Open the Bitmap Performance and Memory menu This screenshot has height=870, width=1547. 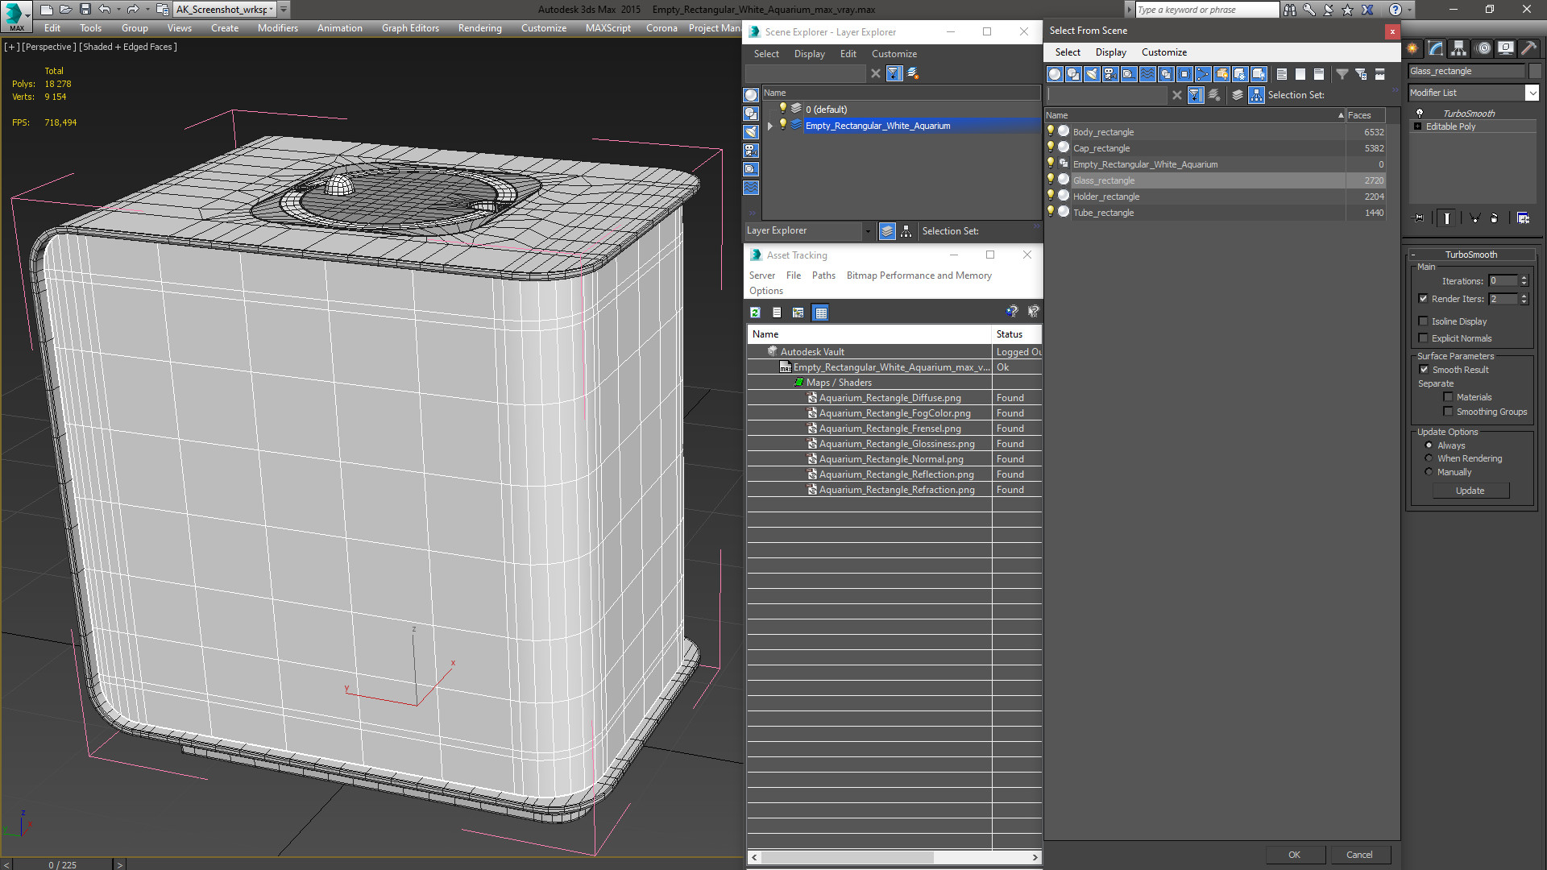coord(919,275)
